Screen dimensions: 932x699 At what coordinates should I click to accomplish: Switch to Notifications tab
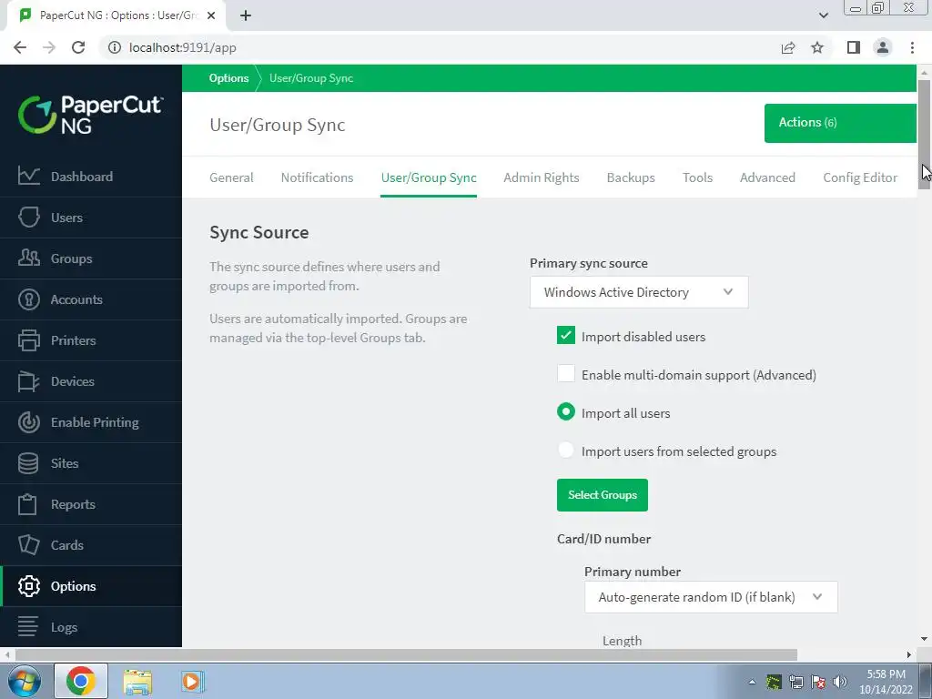coord(317,177)
